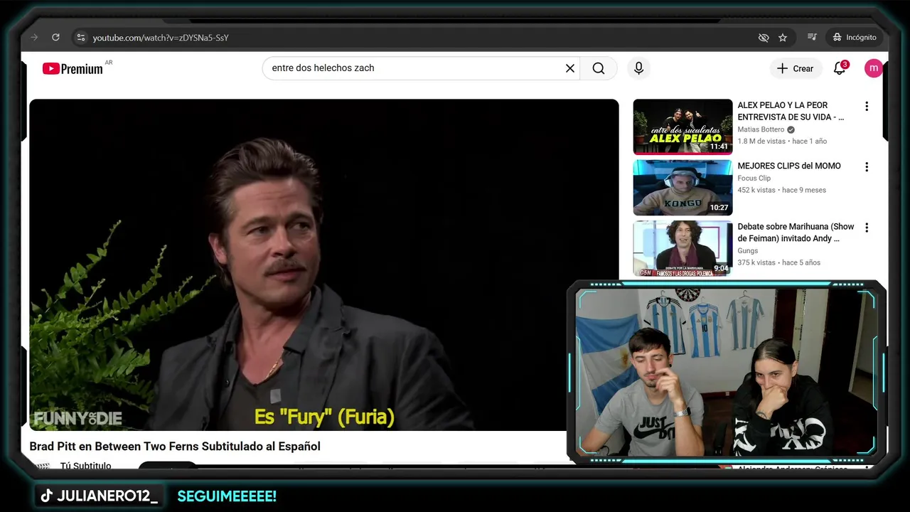Open site information icon in address bar
The height and width of the screenshot is (512, 910).
pyautogui.click(x=80, y=37)
